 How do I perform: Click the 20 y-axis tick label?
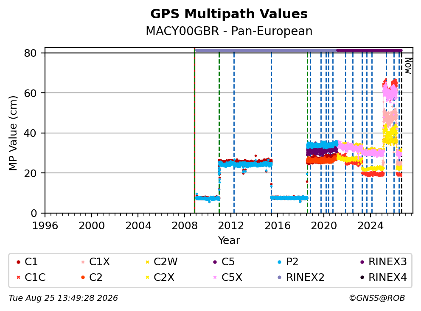point(30,173)
